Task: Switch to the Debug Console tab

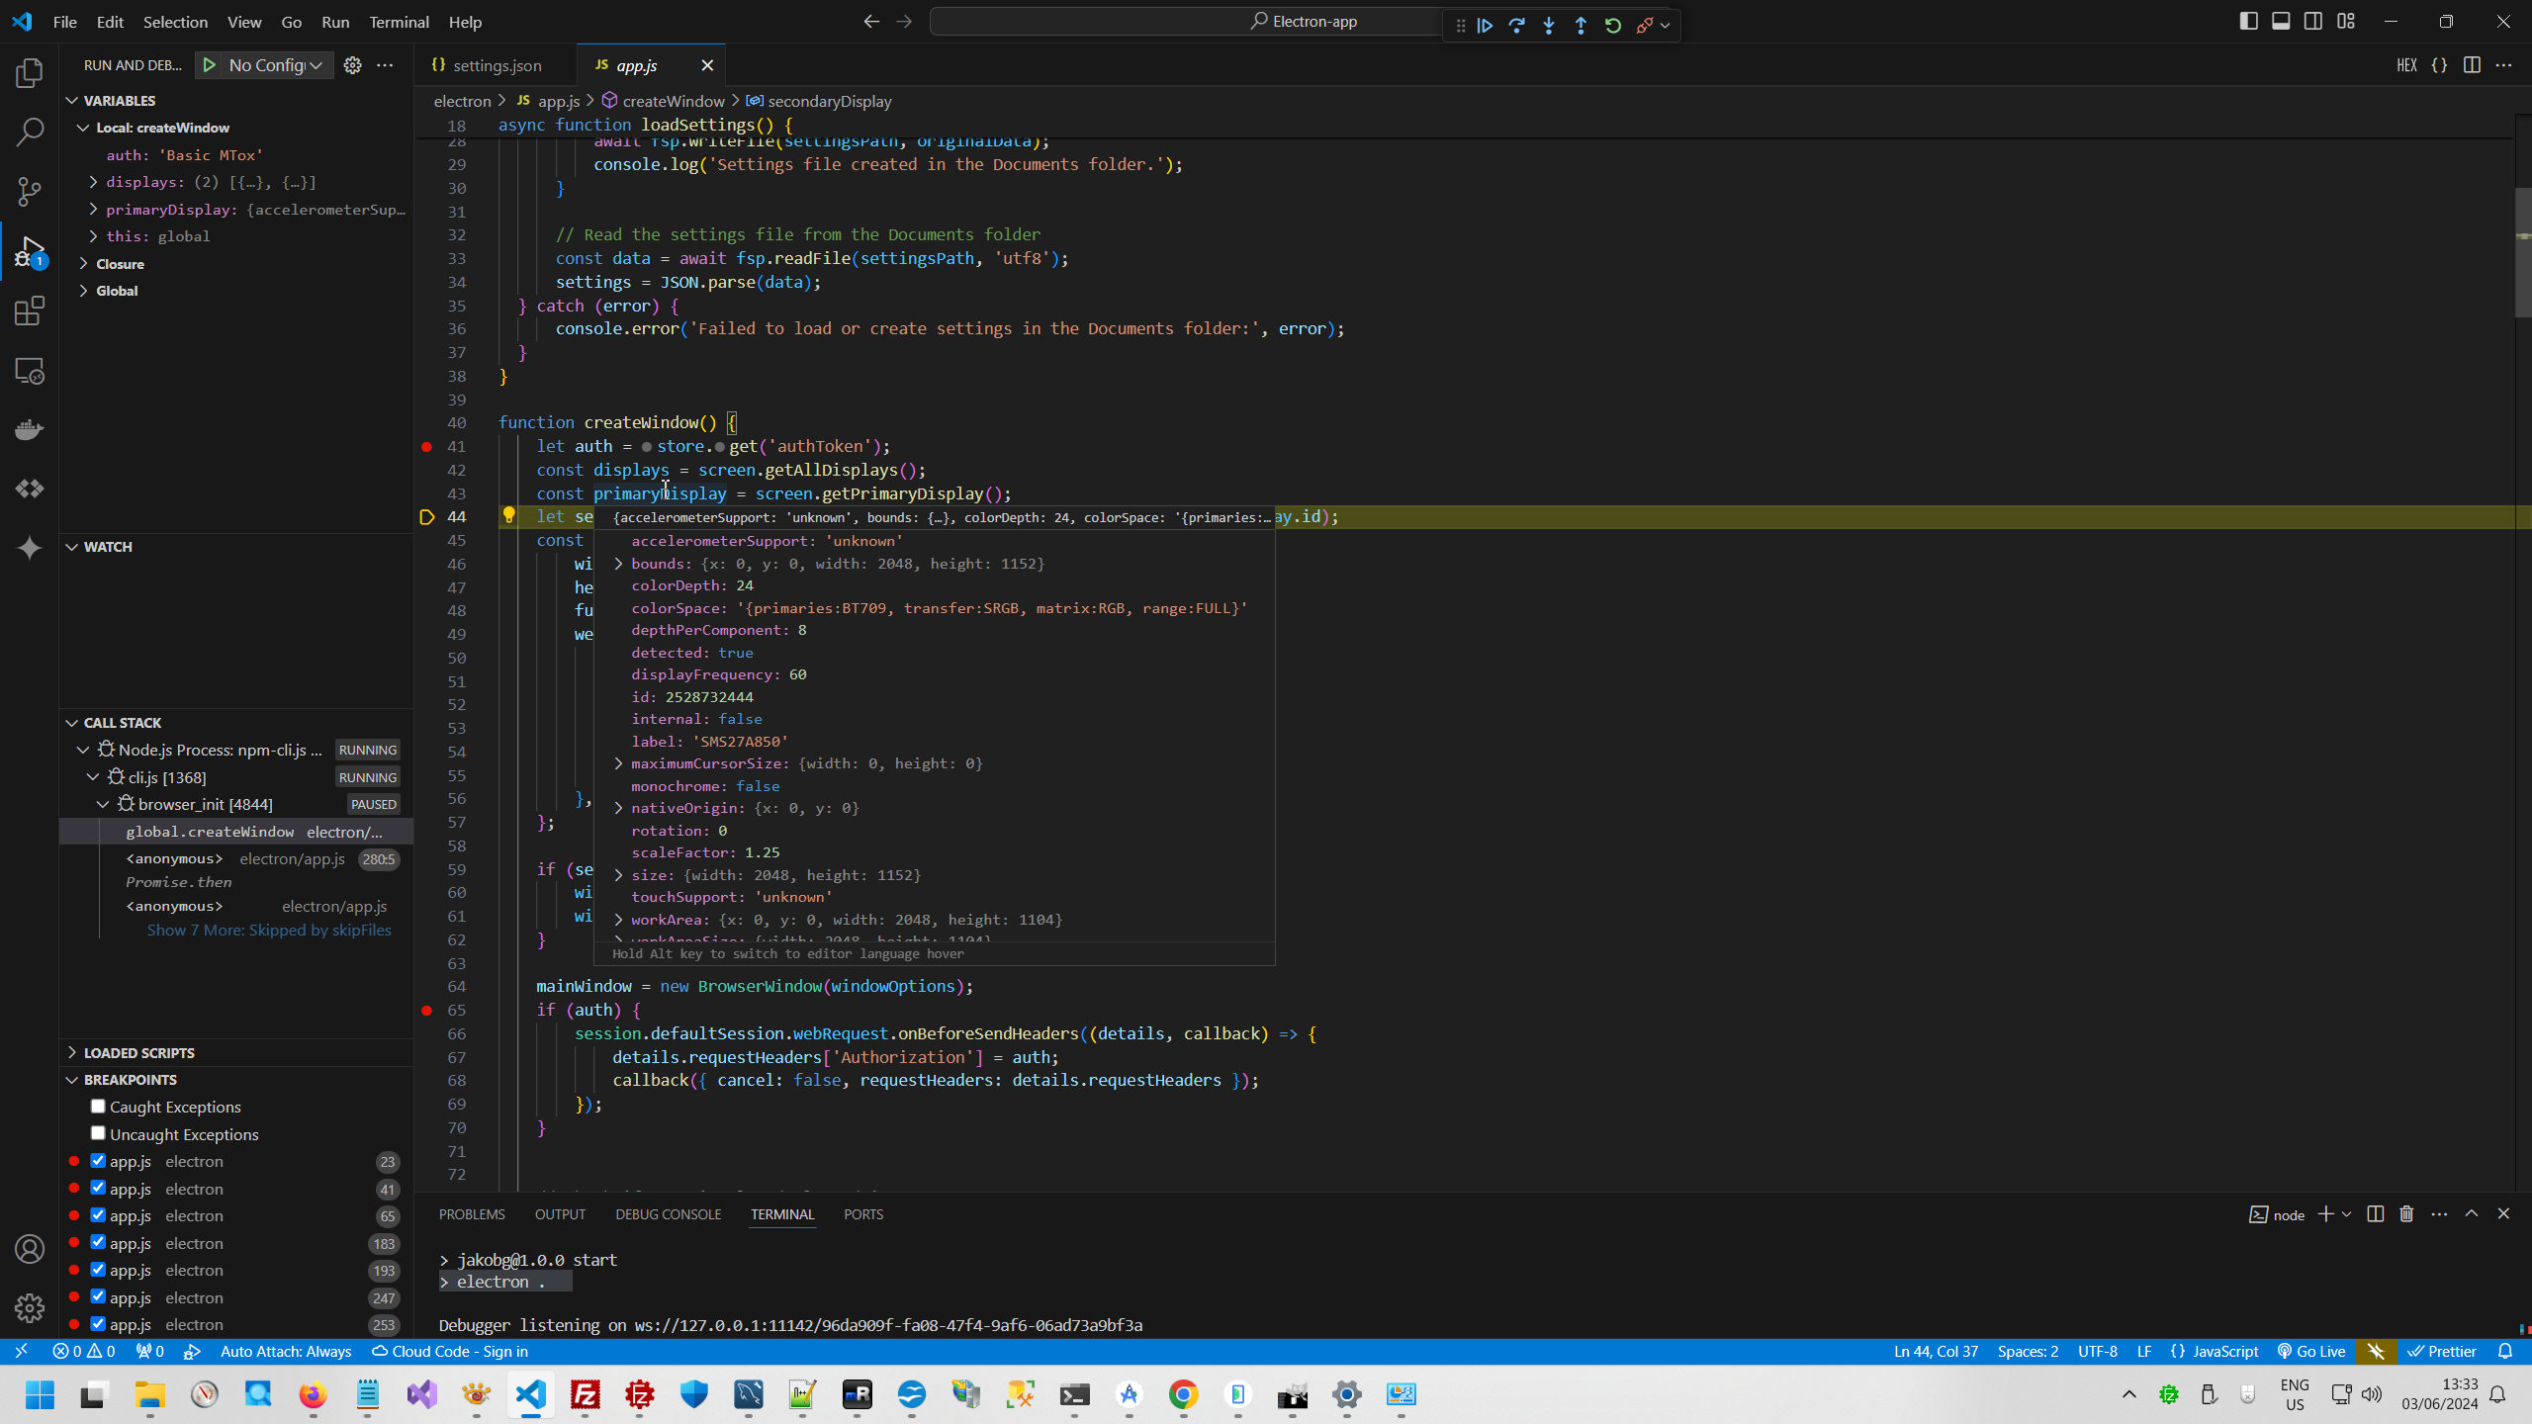Action: point(668,1214)
